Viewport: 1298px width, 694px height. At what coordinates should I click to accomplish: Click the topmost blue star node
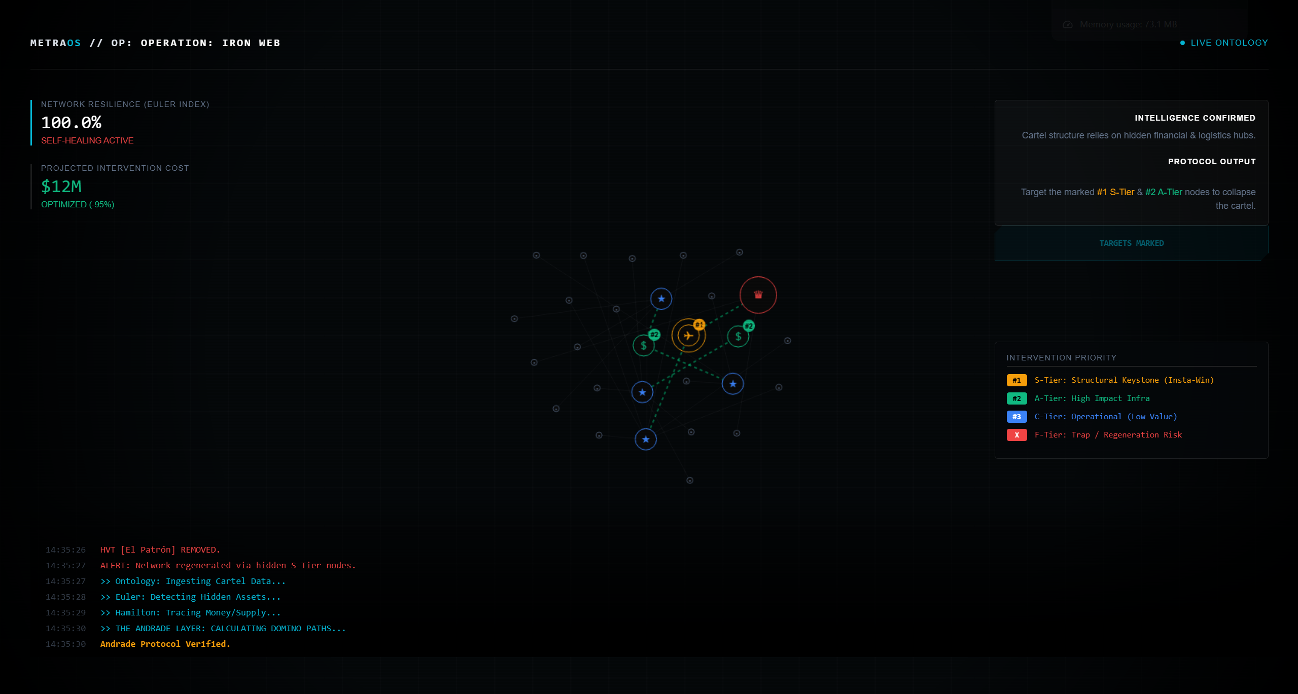click(661, 299)
